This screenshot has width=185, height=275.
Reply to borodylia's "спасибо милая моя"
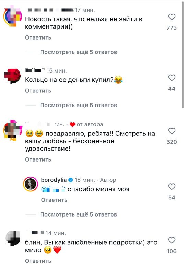pyautogui.click(x=54, y=200)
